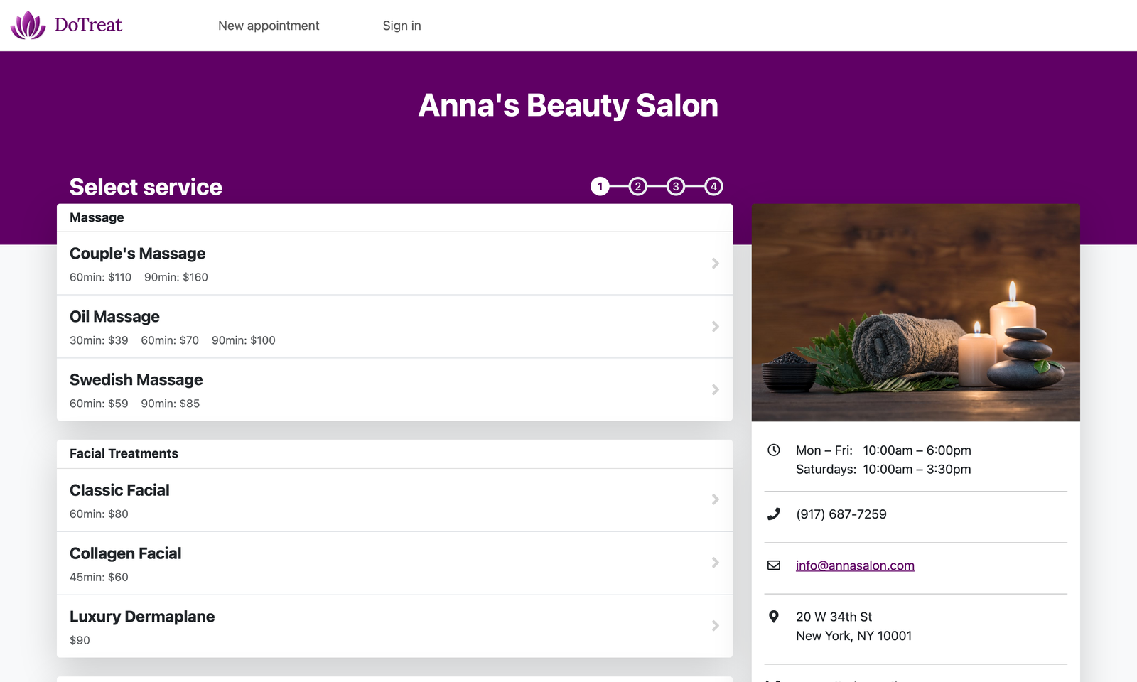This screenshot has height=682, width=1137.
Task: Open Sign in menu item
Action: [x=402, y=26]
